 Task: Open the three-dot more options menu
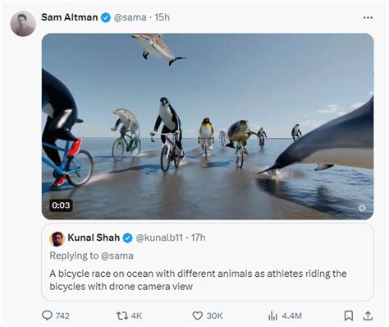pos(368,17)
